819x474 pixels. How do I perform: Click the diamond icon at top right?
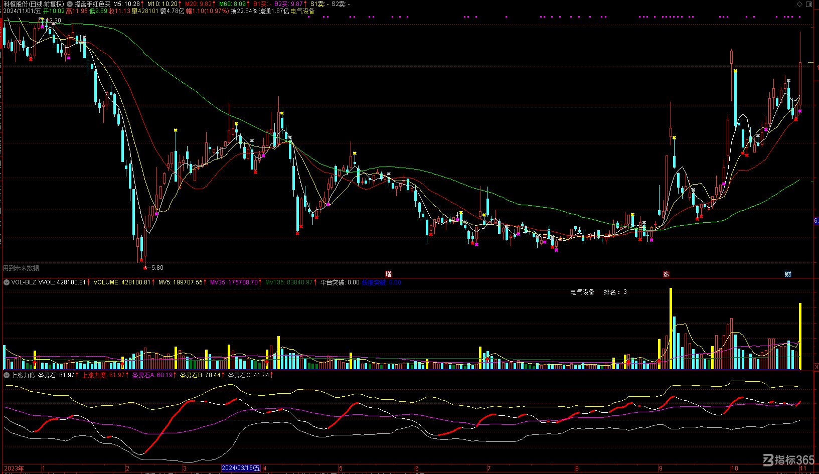pyautogui.click(x=799, y=4)
